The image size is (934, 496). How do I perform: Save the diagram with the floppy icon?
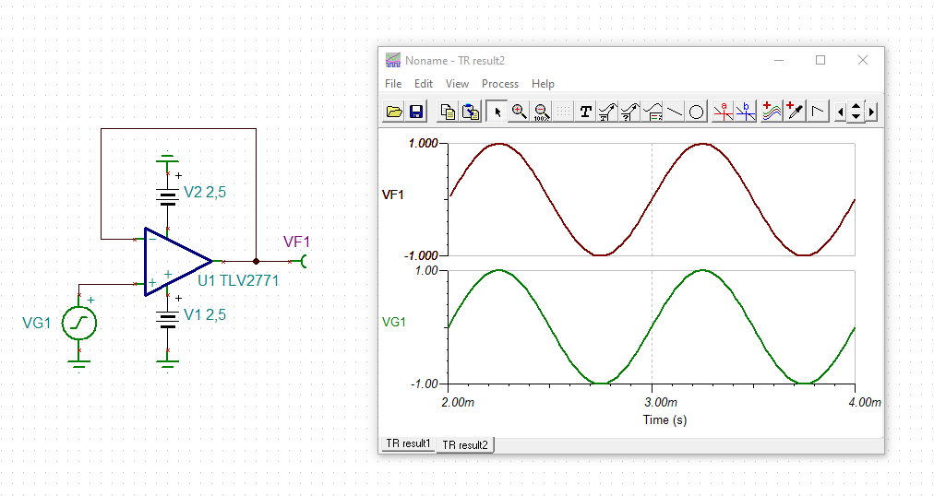coord(415,112)
